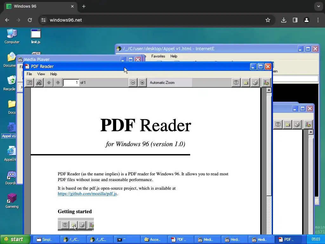This screenshot has height=244, width=325.
Task: Click presentation mode icon in the background PDF Reader window
Action: point(278,125)
